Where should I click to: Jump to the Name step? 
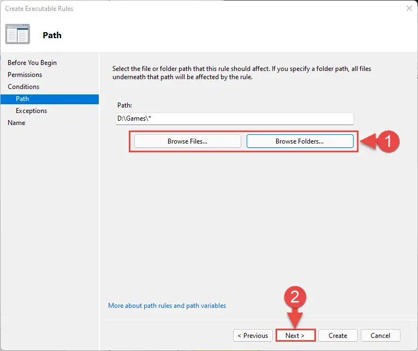(16, 123)
